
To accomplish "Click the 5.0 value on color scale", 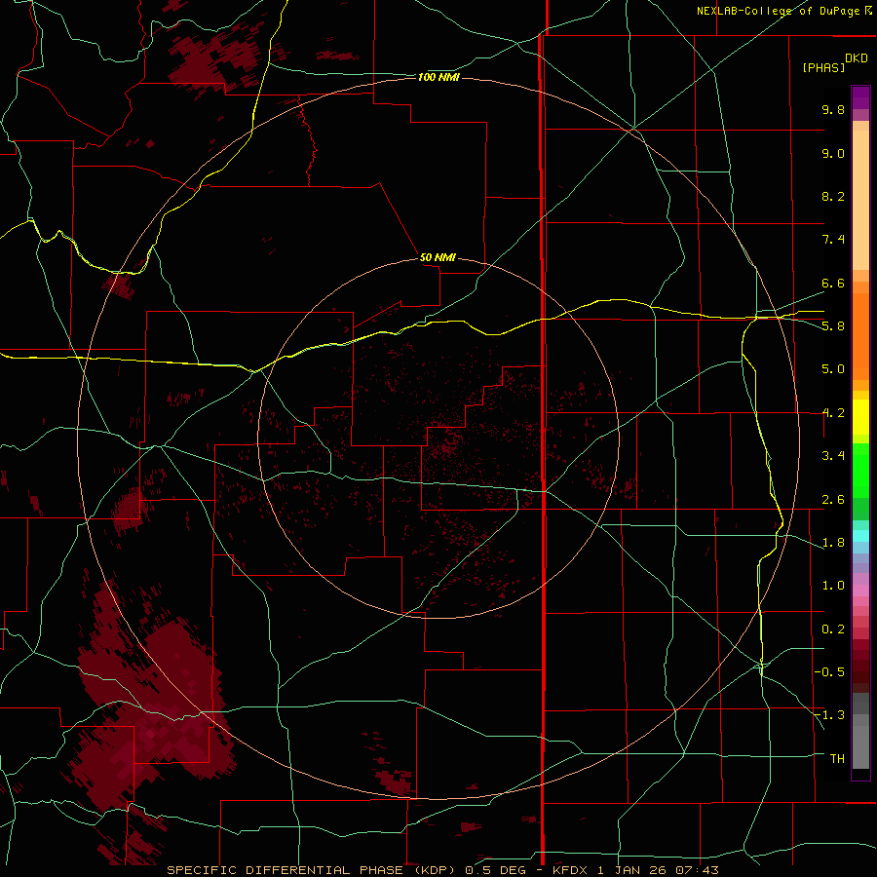I will click(x=833, y=369).
